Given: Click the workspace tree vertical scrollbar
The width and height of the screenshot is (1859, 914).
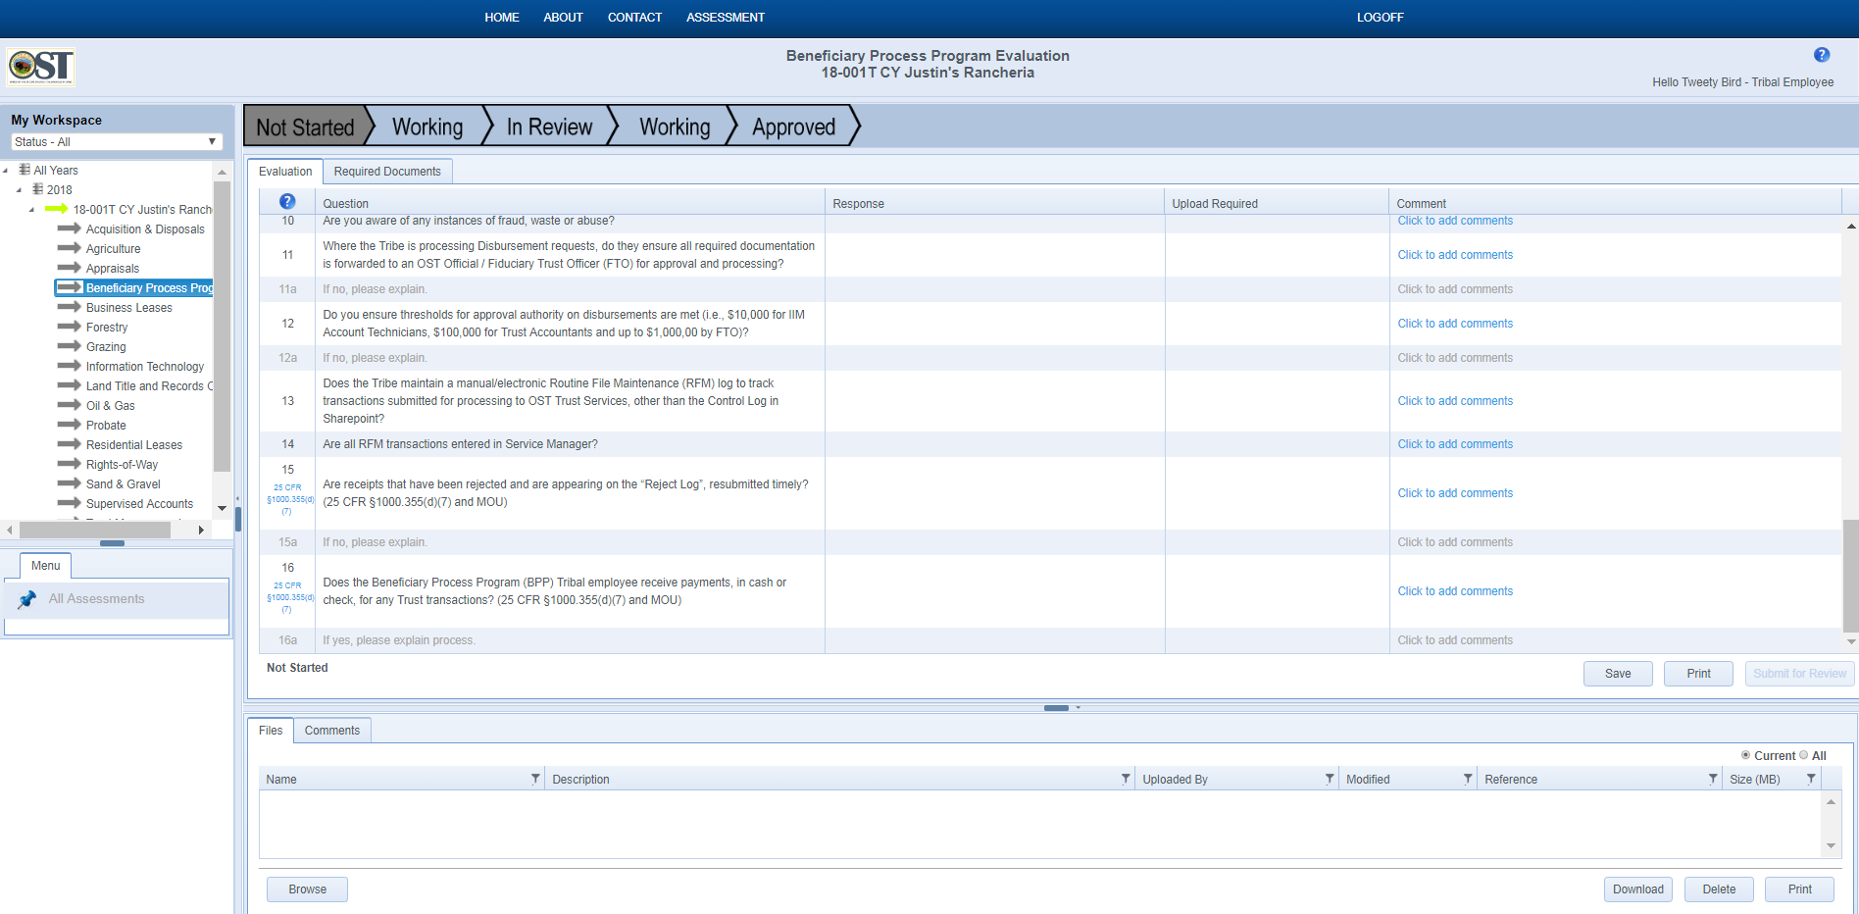Looking at the screenshot, I should [x=223, y=325].
